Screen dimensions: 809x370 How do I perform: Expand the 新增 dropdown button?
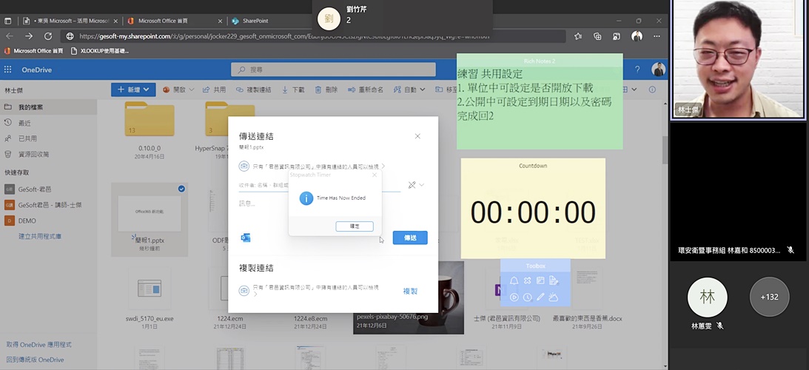(133, 90)
